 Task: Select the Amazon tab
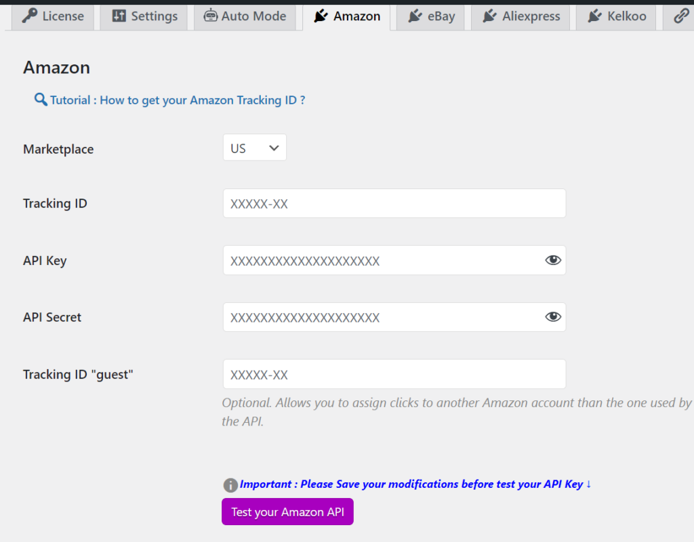point(346,17)
